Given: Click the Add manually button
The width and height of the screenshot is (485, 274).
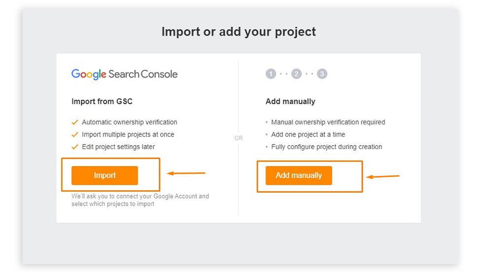Looking at the screenshot, I should coord(299,175).
